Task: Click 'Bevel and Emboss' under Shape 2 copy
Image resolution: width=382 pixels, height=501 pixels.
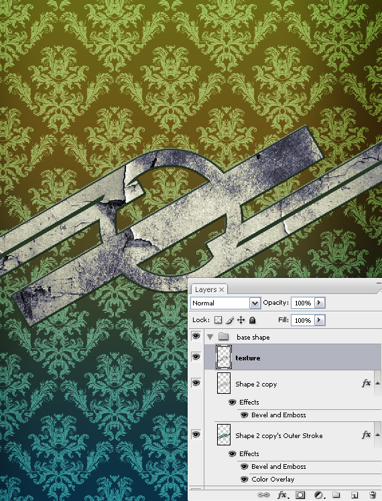Action: 279,415
